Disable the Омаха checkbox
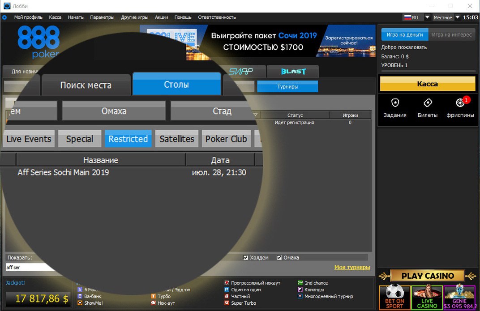480x311 pixels. click(x=279, y=257)
